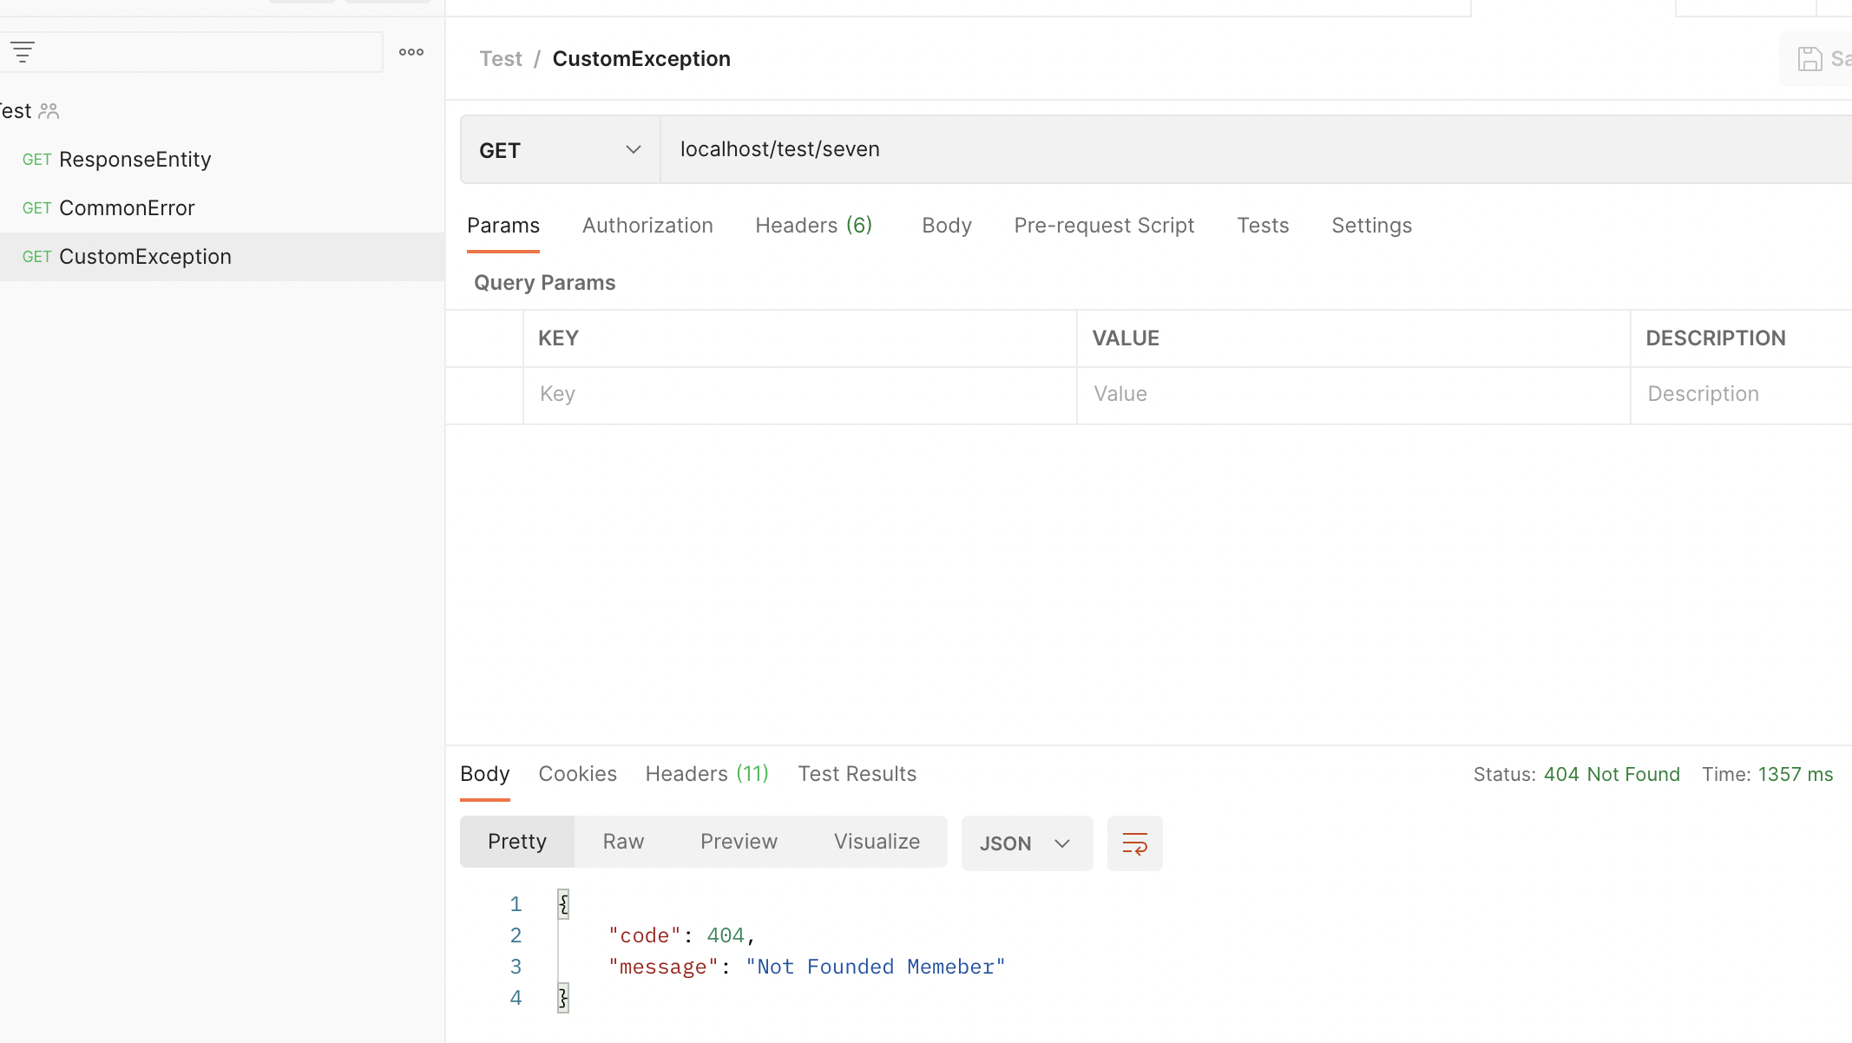Open the response Cookies tab
The height and width of the screenshot is (1043, 1852).
point(577,774)
